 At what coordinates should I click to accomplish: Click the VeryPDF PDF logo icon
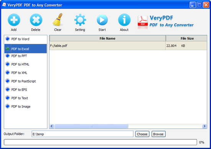click(143, 21)
